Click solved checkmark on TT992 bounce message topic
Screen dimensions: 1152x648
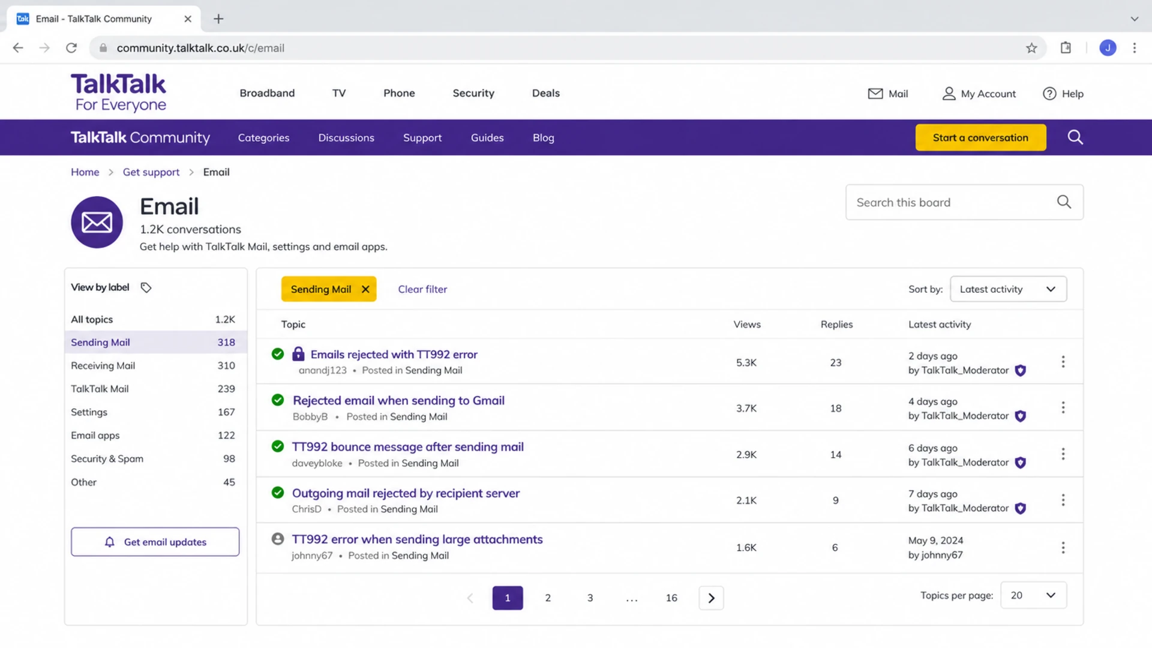[x=277, y=446]
